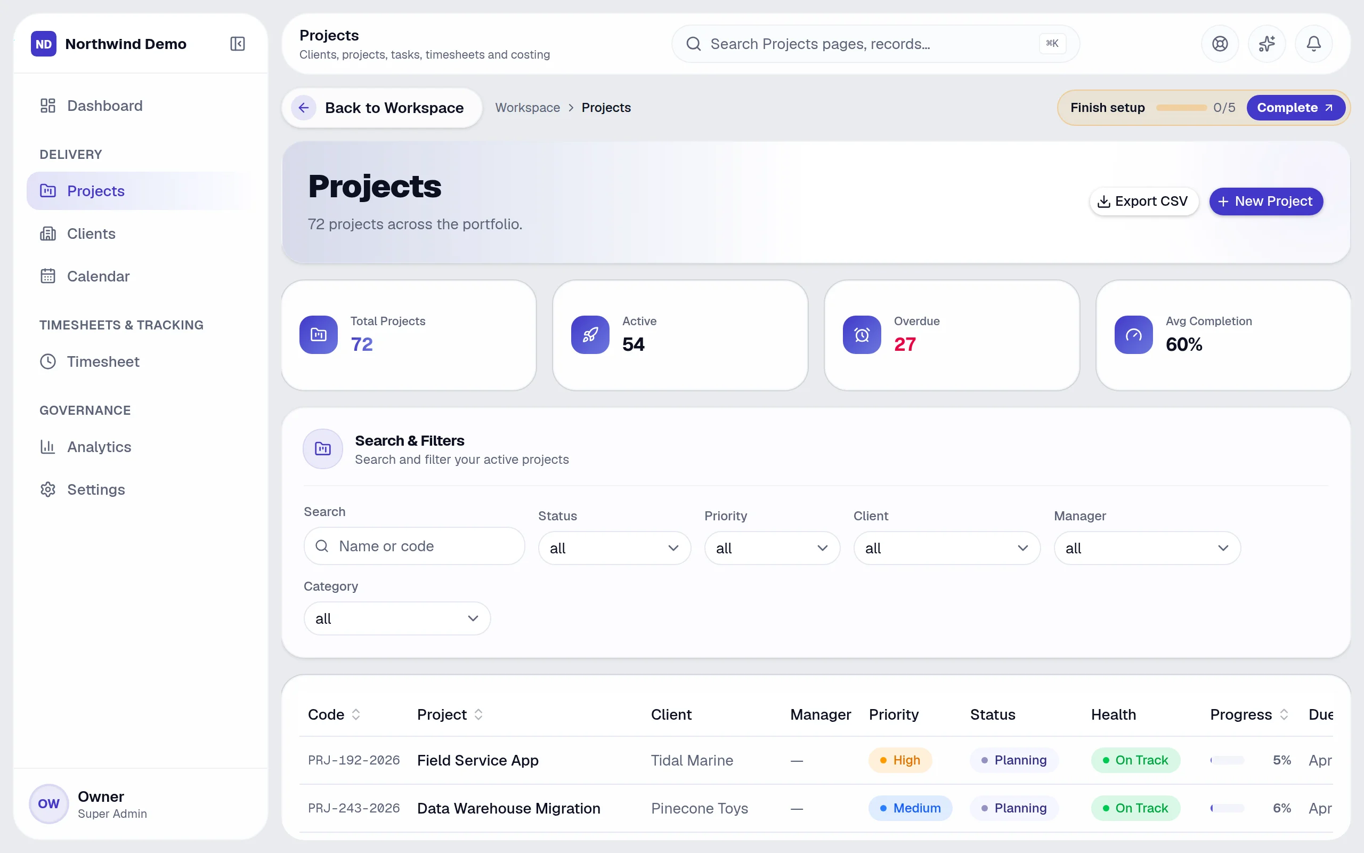The height and width of the screenshot is (853, 1364).
Task: Click Back to Workspace button
Action: pos(382,107)
